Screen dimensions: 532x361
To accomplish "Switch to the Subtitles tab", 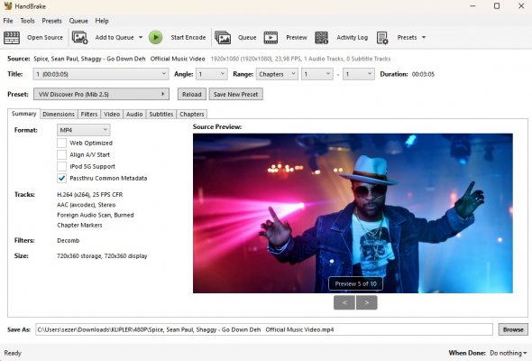I will [161, 114].
